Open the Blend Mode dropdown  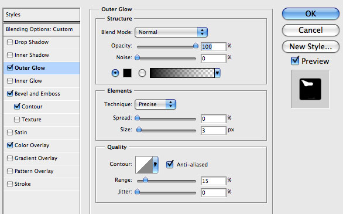[171, 32]
